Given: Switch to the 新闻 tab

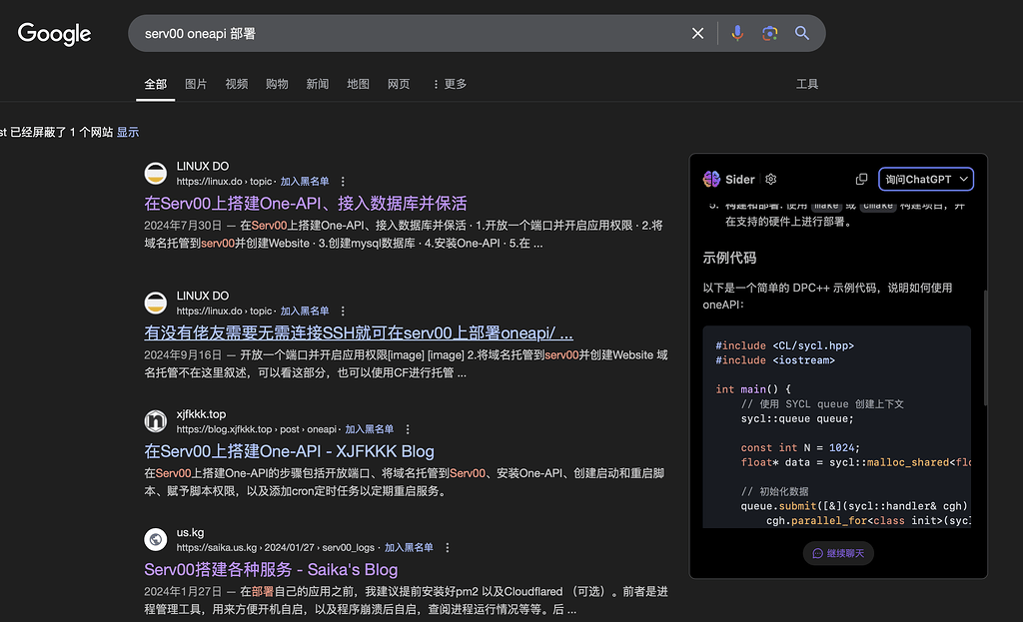Looking at the screenshot, I should point(317,84).
